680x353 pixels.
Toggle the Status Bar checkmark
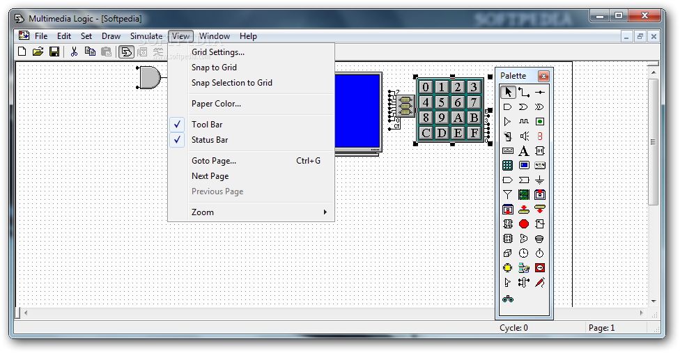click(x=177, y=140)
